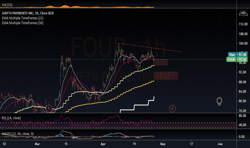Click the gray location pin marker icon
The height and width of the screenshot is (148, 250).
tap(219, 102)
